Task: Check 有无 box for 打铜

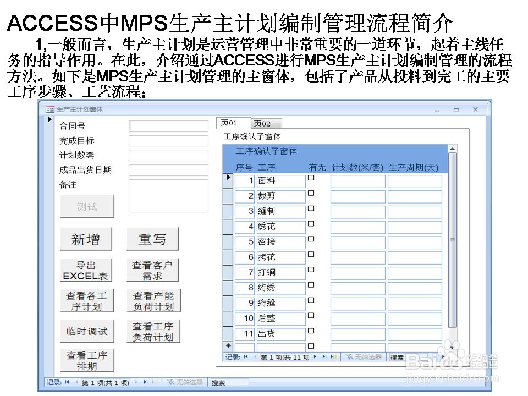Action: (311, 269)
